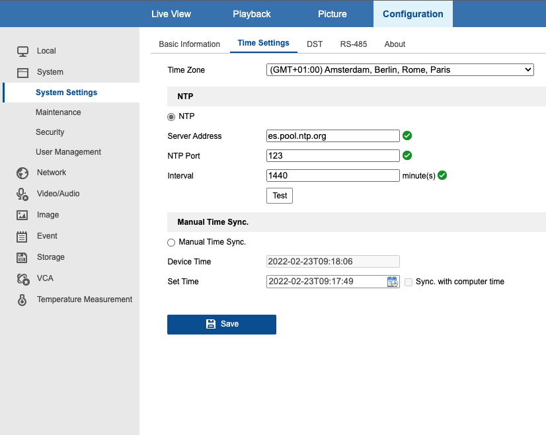Image resolution: width=546 pixels, height=435 pixels.
Task: Select the Manual Time Sync. radio button
Action: 171,243
